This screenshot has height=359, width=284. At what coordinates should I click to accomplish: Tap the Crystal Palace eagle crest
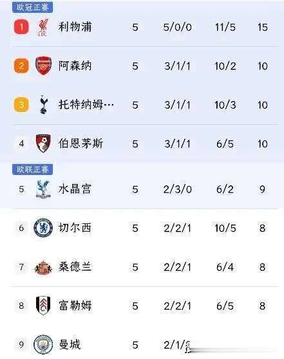pyautogui.click(x=43, y=189)
